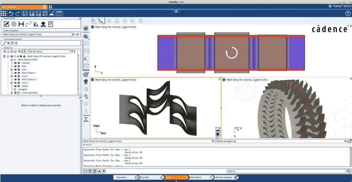Hide the Outlet family
The height and width of the screenshot is (182, 352).
pyautogui.click(x=15, y=86)
